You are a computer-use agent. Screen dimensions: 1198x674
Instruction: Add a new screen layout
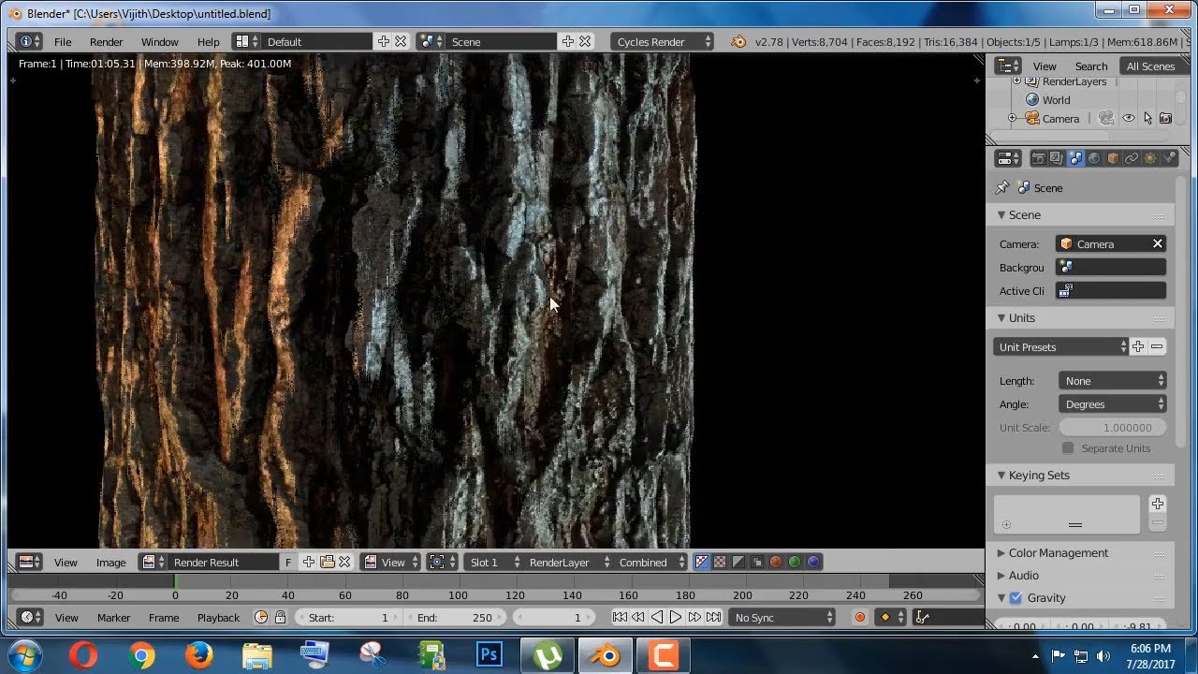pos(384,41)
